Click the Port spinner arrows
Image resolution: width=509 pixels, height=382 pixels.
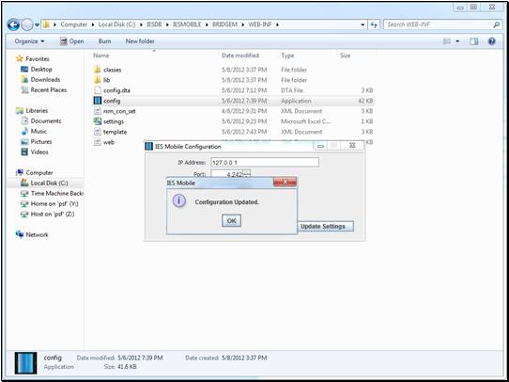point(247,174)
